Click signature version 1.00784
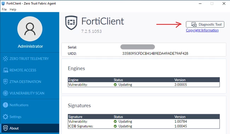Image resolution: width=230 pixels, height=134 pixels. point(181,121)
